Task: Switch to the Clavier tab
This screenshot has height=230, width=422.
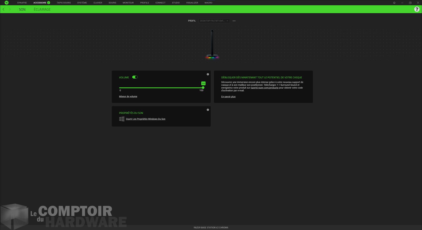Action: pos(98,3)
